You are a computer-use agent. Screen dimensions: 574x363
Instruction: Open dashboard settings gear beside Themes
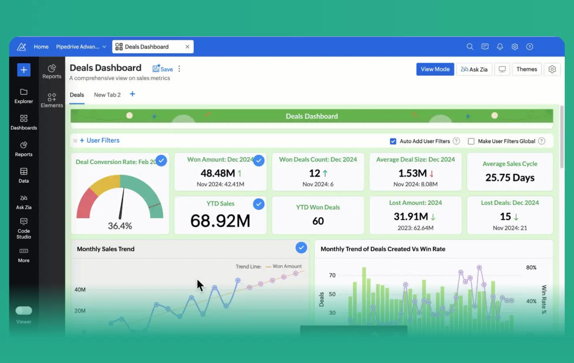tap(552, 69)
